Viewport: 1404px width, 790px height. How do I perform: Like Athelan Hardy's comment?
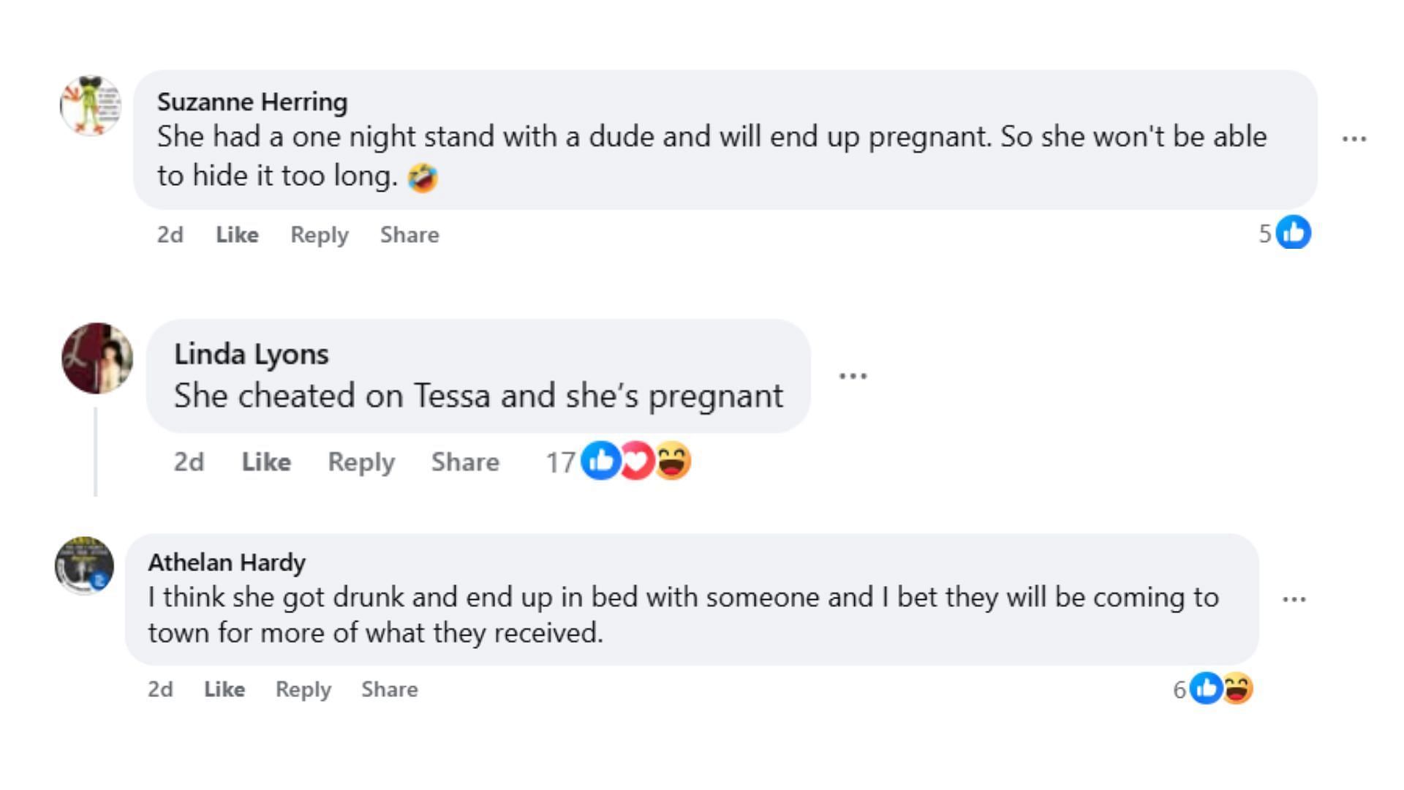click(x=224, y=689)
